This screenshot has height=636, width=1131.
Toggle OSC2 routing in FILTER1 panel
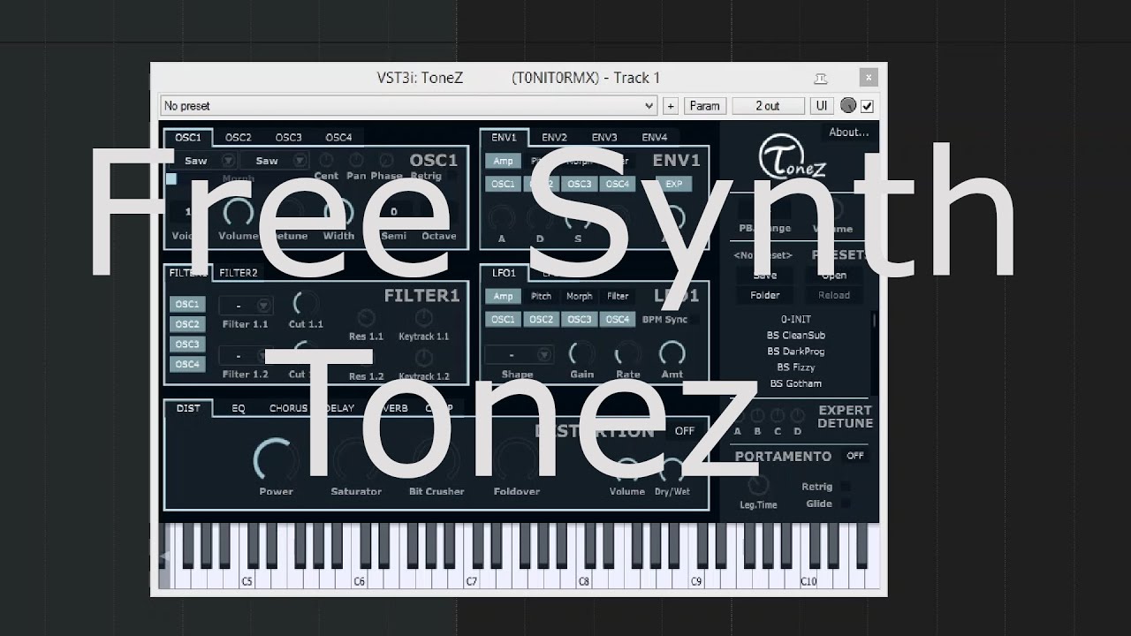coord(186,324)
